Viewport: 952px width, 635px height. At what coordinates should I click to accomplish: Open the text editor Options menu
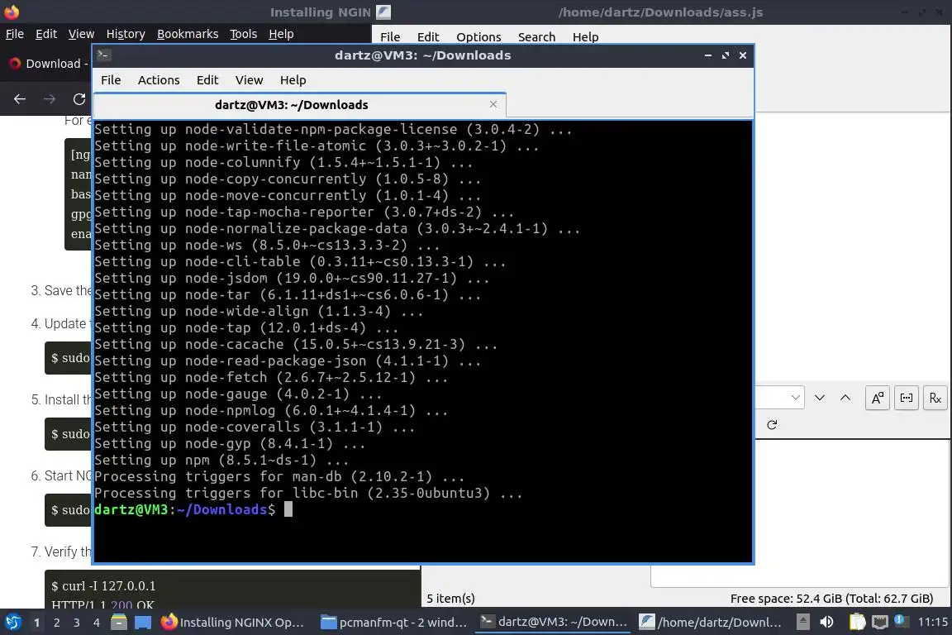pos(478,37)
